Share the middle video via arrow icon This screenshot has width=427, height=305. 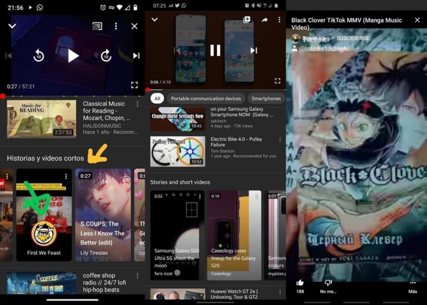[265, 20]
